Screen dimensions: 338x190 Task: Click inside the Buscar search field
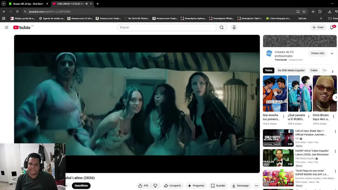166,27
